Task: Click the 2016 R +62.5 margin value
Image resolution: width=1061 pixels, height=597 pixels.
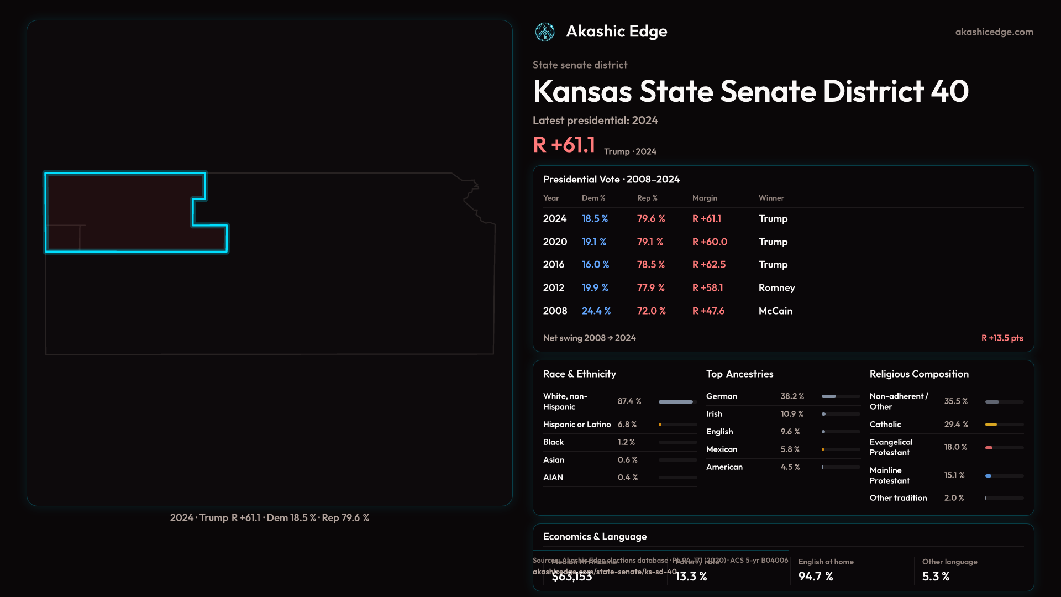Action: click(709, 265)
